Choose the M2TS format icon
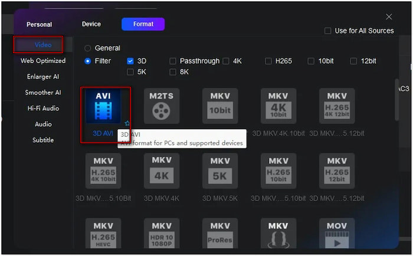Viewport: 413px width, 256px height. coord(162,106)
